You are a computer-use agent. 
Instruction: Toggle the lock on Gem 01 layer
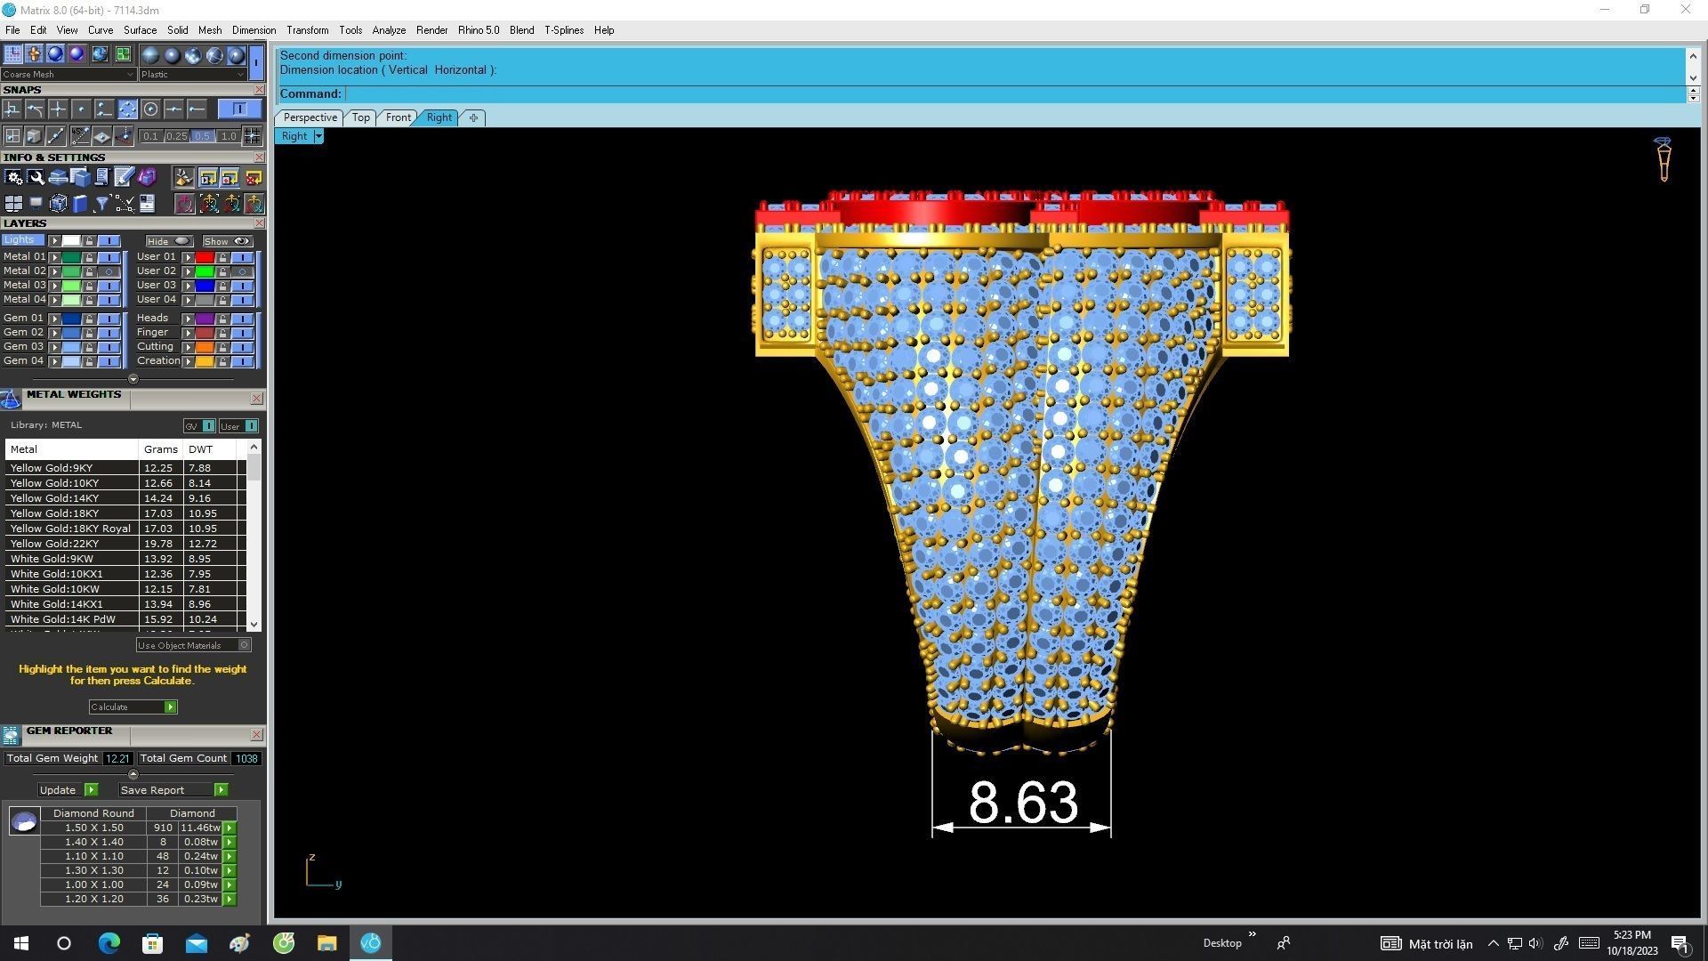89,319
